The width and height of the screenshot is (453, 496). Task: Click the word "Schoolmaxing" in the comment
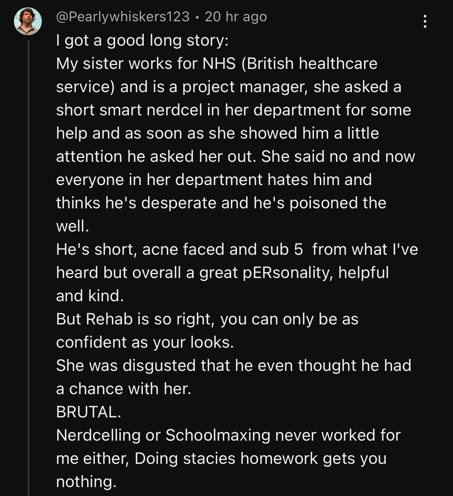click(x=218, y=435)
